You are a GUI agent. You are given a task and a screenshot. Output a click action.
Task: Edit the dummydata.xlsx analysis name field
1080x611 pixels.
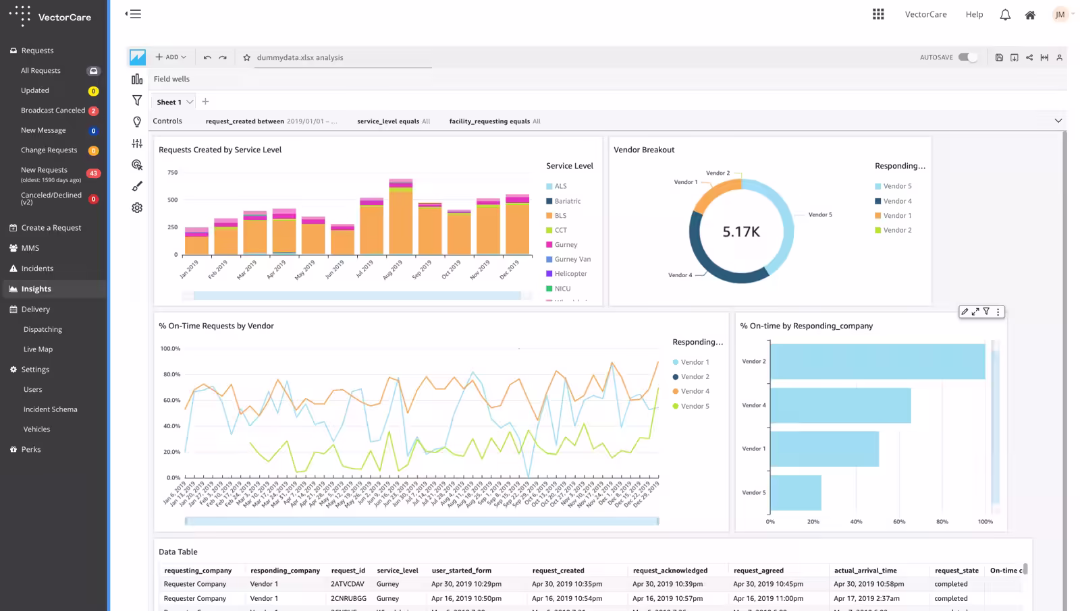343,58
